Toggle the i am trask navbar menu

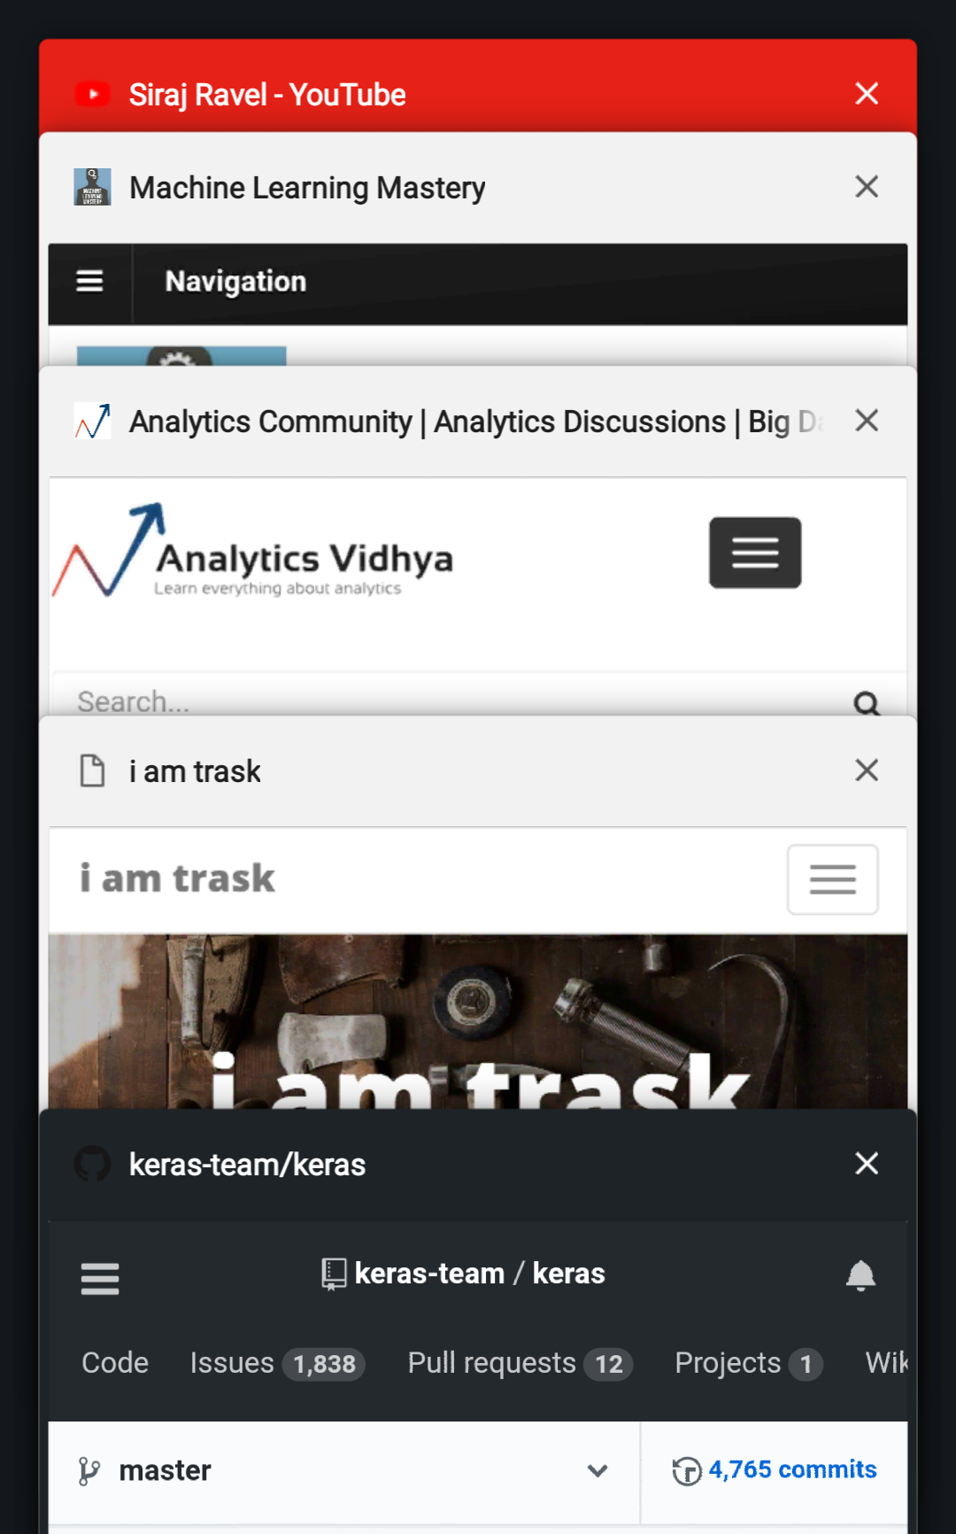(833, 879)
